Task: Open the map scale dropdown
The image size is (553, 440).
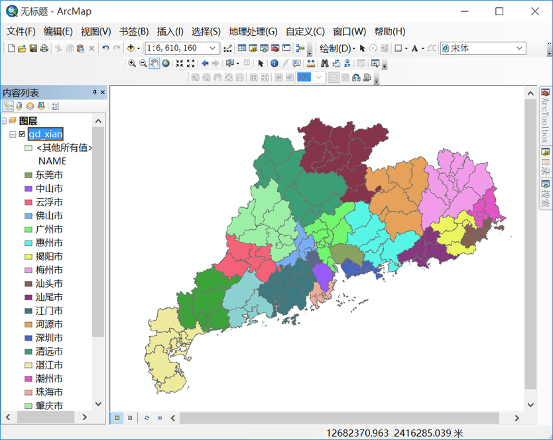Action: [212, 48]
